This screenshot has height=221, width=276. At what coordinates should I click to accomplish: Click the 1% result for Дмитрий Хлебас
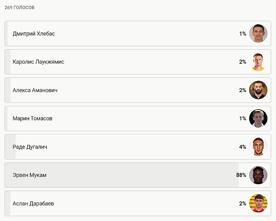[x=242, y=34]
